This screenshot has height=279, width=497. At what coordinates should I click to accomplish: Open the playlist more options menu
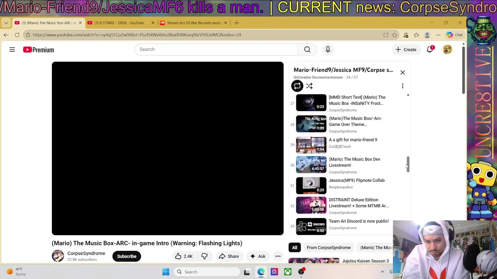403,86
